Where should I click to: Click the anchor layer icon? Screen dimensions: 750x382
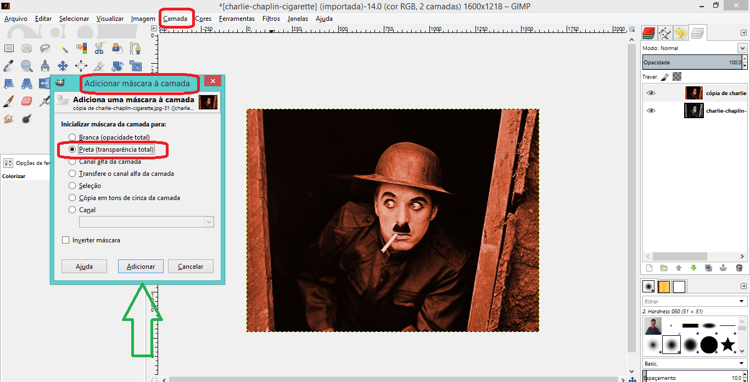(723, 268)
